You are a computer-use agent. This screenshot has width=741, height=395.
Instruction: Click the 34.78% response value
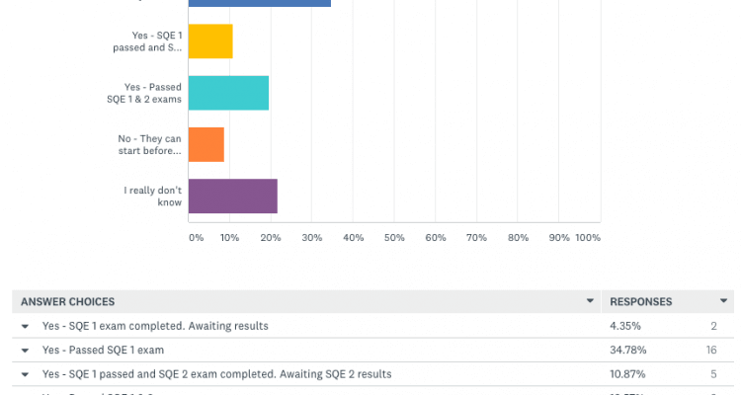point(628,351)
